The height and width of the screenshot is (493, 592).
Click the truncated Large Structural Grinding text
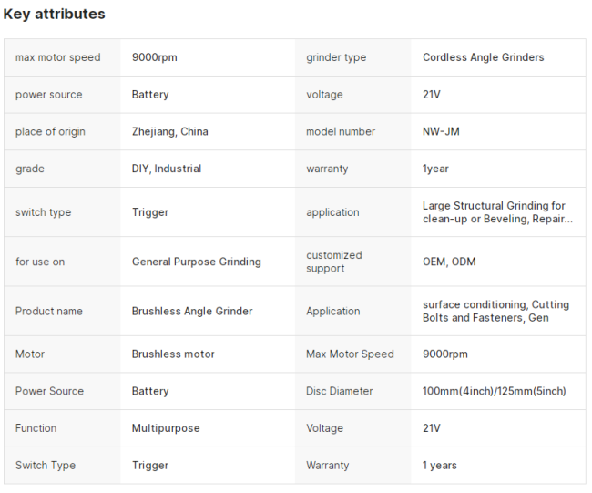coord(497,212)
